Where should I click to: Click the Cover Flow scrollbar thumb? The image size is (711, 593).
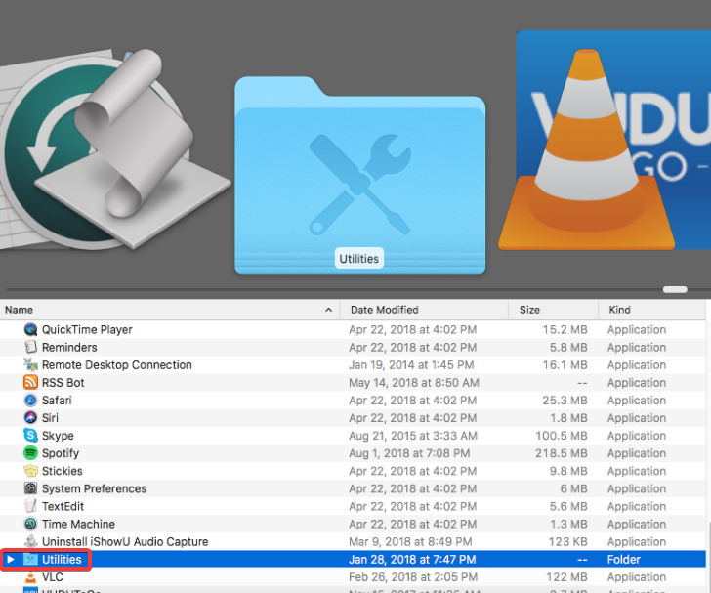point(675,289)
